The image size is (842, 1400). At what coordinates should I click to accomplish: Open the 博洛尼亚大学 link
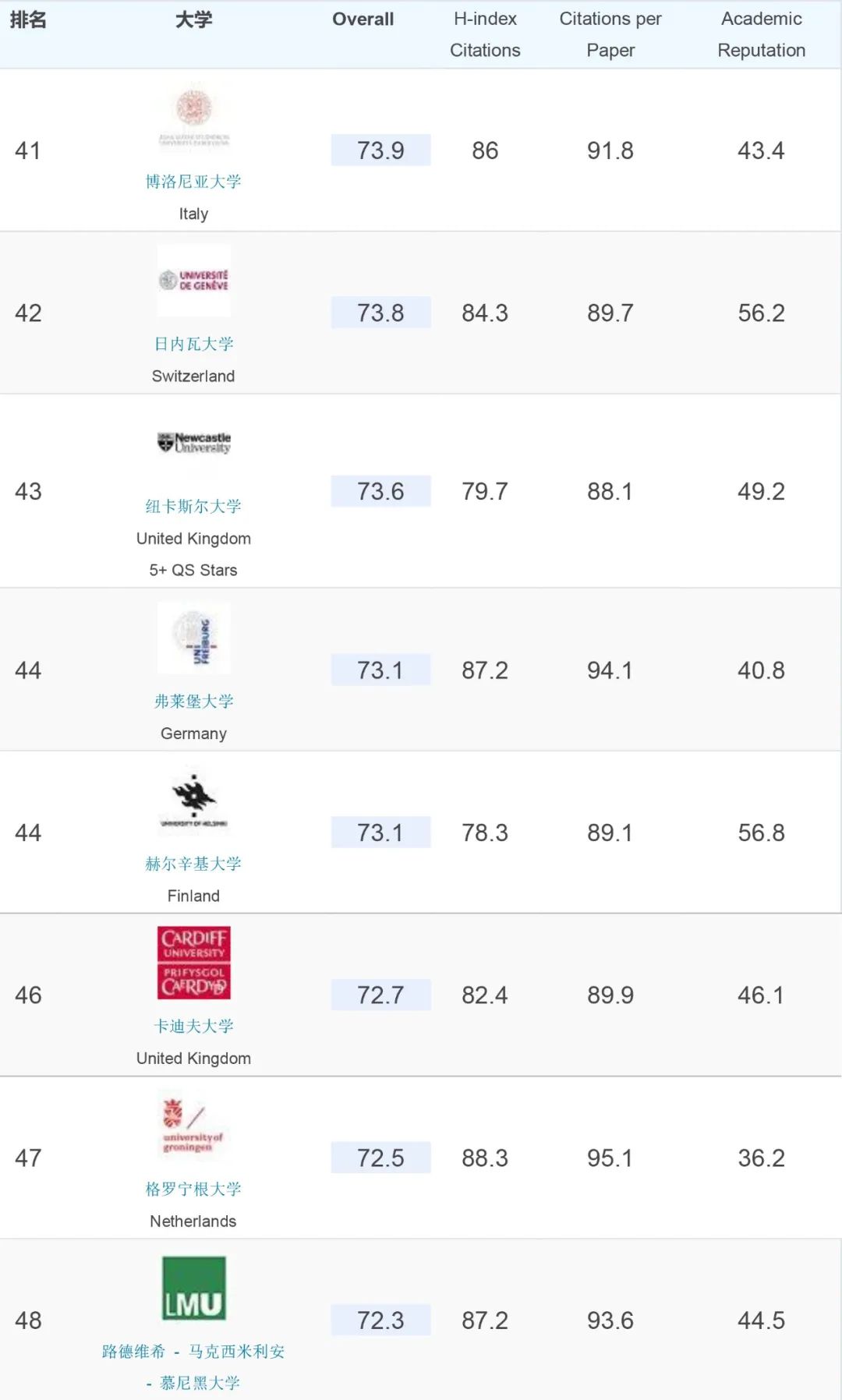click(x=193, y=182)
